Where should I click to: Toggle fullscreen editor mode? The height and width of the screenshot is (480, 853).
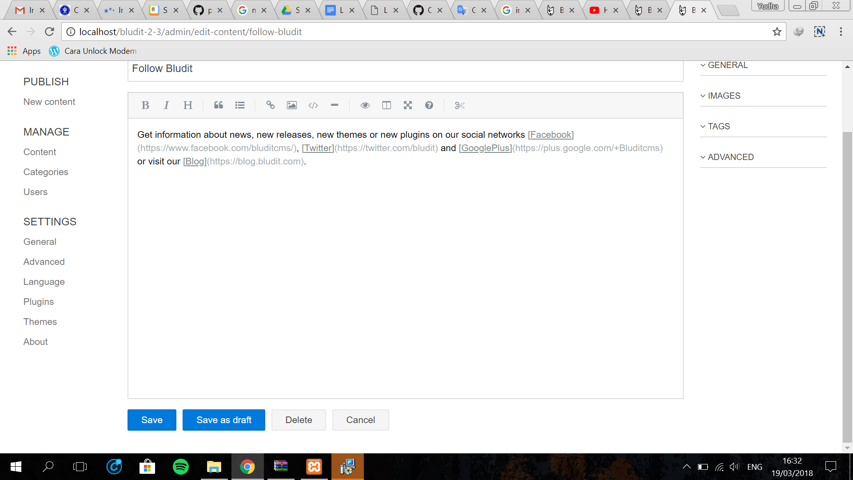click(x=407, y=105)
